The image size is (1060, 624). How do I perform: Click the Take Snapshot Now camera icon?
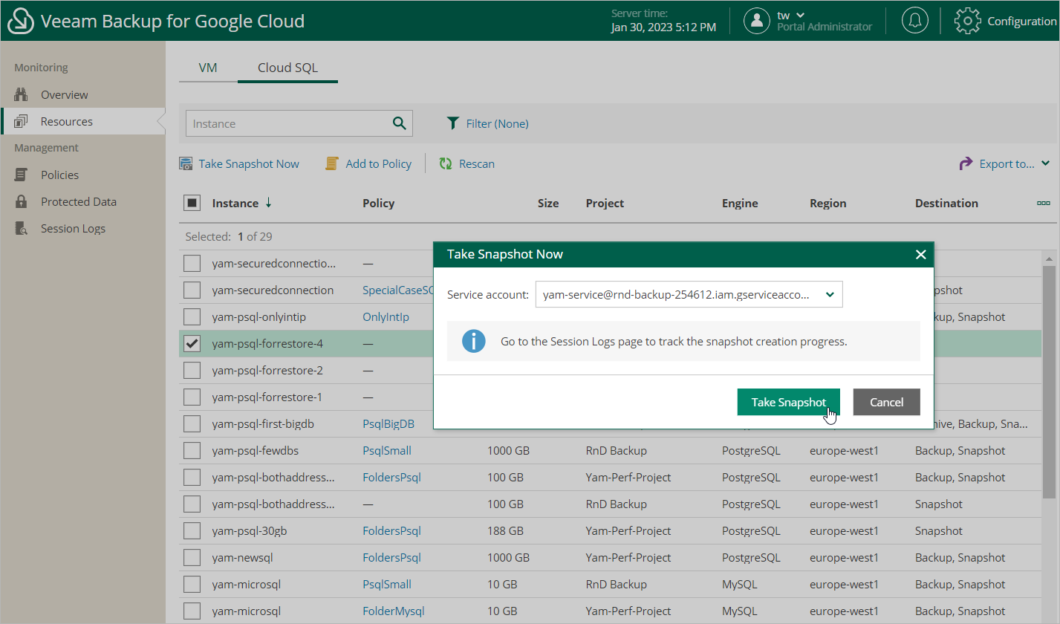click(x=186, y=164)
